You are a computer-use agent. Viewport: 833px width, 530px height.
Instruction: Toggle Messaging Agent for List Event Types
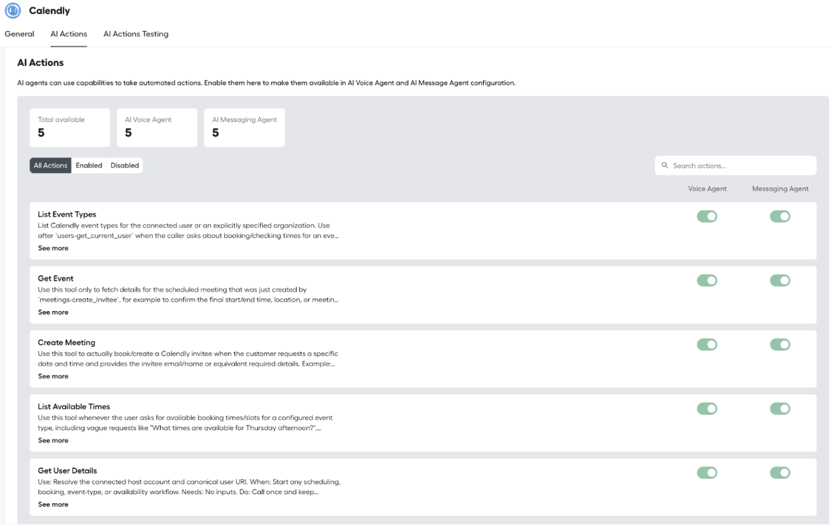[780, 217]
